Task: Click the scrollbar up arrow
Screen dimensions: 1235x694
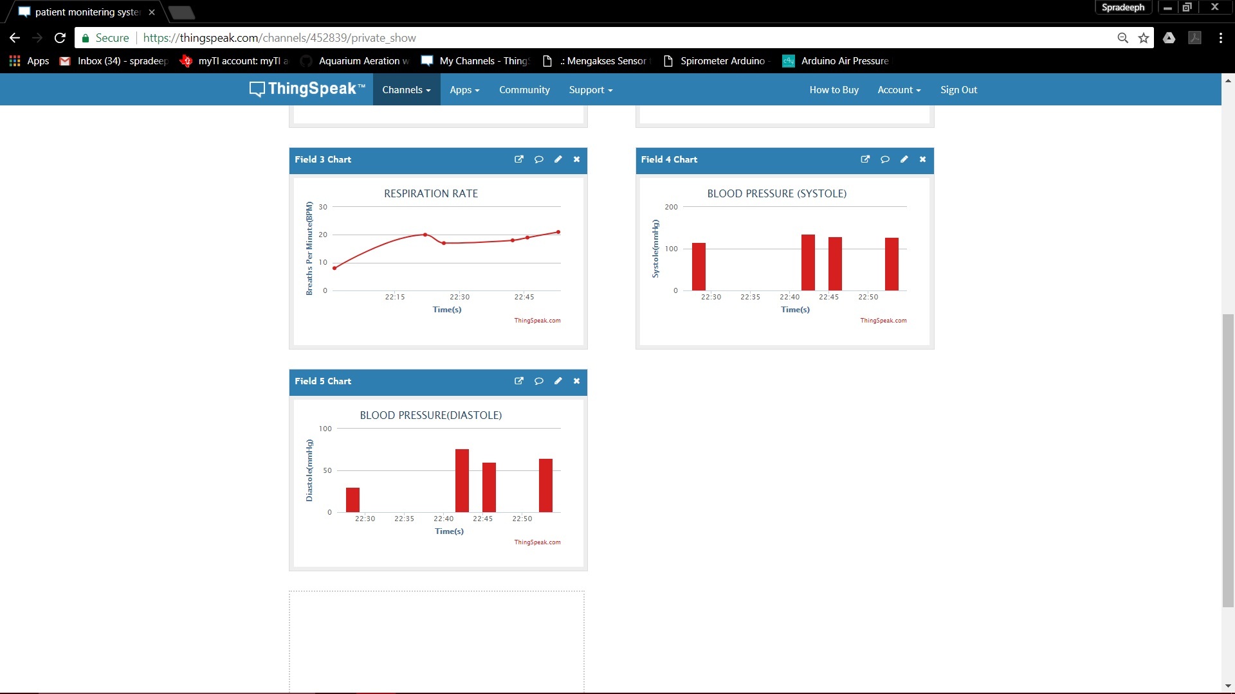Action: (x=1228, y=80)
